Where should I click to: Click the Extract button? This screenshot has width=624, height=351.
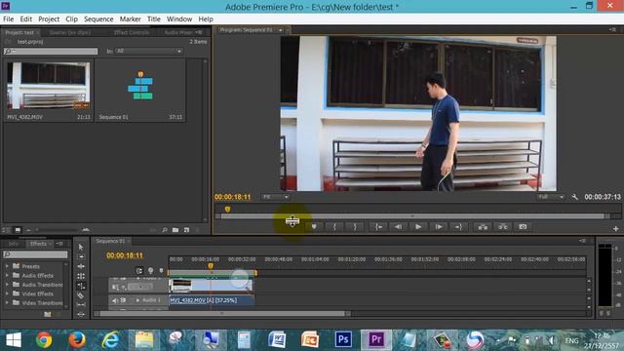(x=503, y=227)
